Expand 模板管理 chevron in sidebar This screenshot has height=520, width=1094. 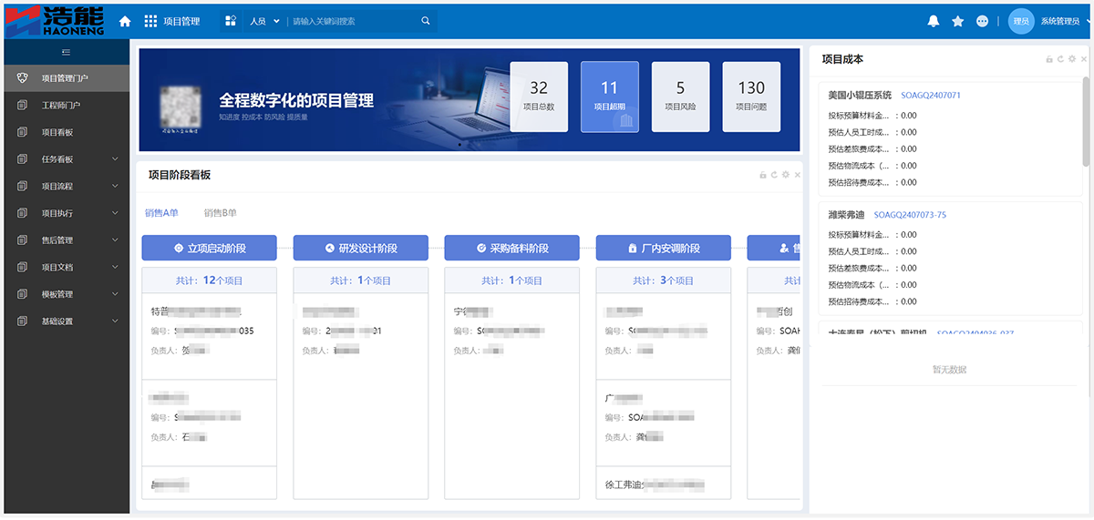coord(115,294)
